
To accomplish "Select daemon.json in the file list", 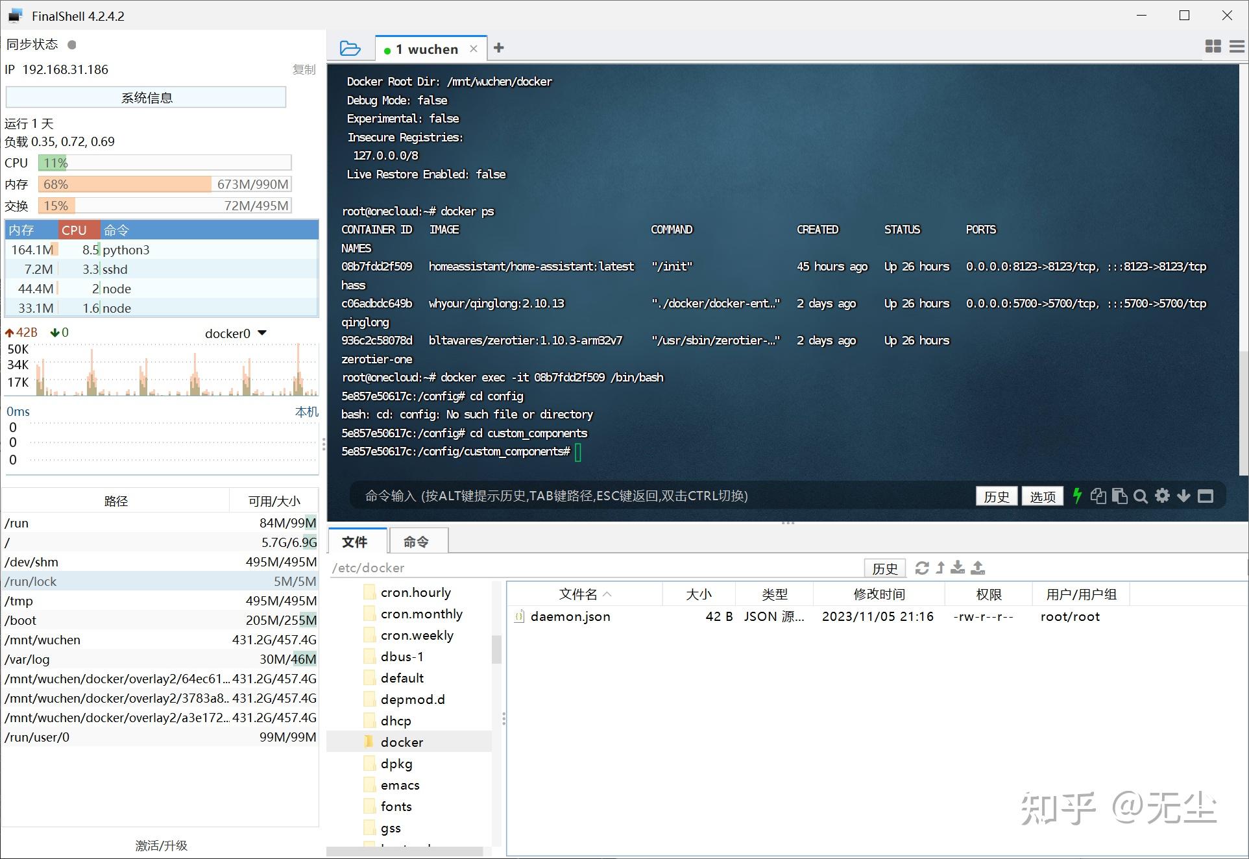I will click(x=570, y=616).
